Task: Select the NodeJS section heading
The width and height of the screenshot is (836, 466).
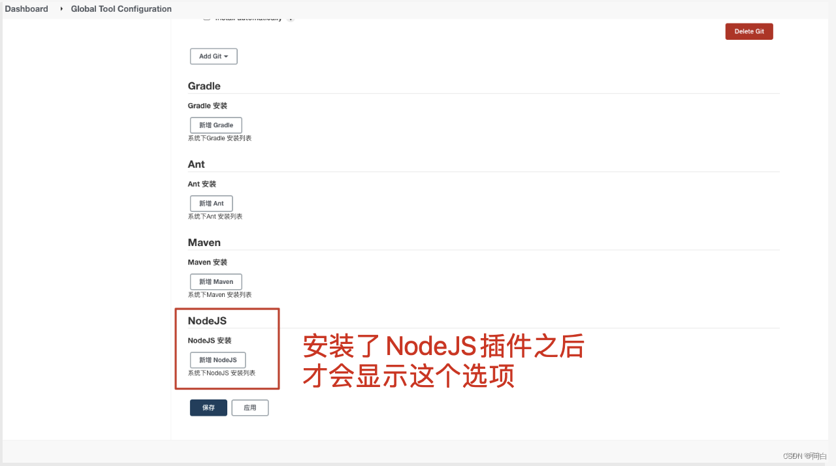Action: pos(206,320)
